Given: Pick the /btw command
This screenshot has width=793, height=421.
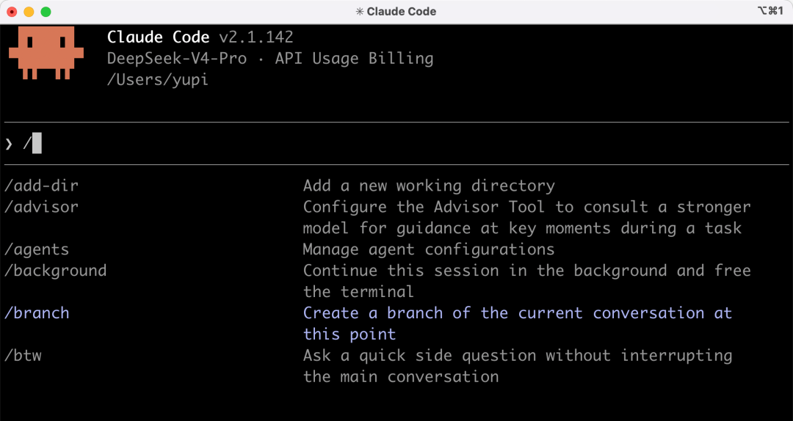Looking at the screenshot, I should [23, 356].
